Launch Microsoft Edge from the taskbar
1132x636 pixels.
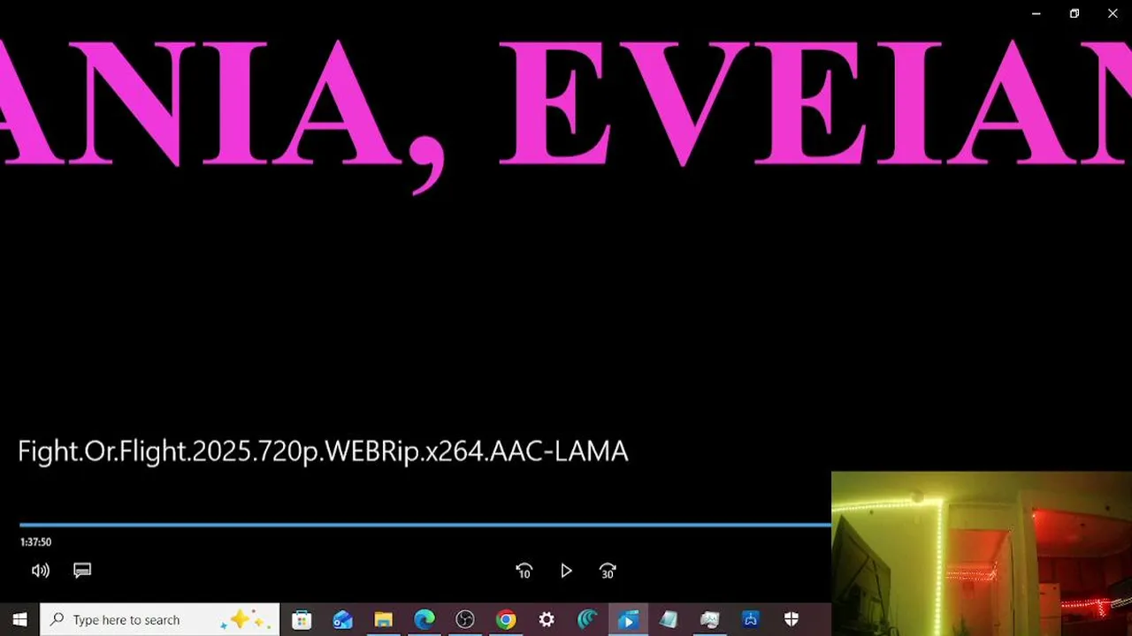[x=424, y=619]
